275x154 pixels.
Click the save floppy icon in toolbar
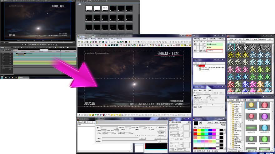tap(87, 42)
